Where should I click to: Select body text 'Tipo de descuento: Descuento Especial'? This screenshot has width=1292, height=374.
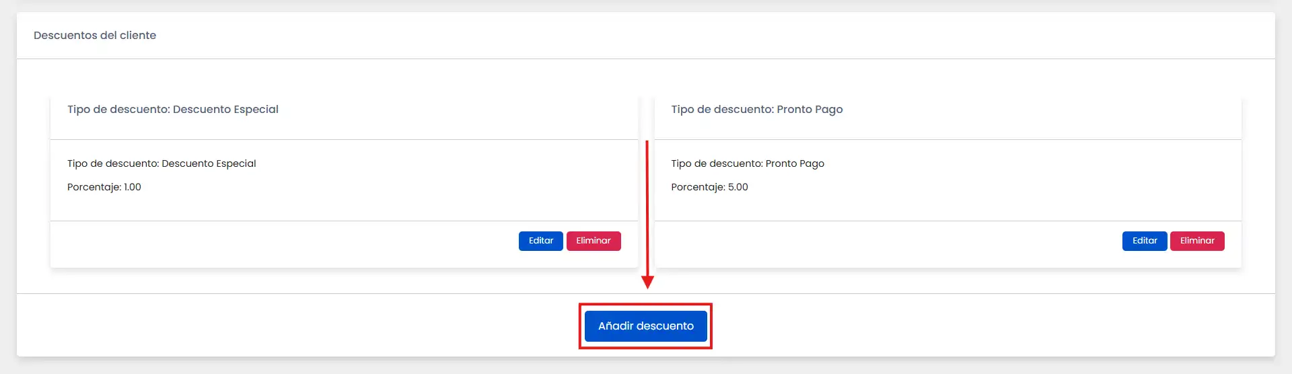coord(161,163)
